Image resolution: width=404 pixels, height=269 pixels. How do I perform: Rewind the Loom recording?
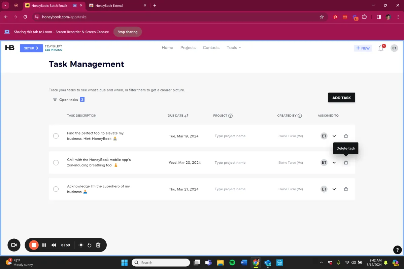point(54,245)
